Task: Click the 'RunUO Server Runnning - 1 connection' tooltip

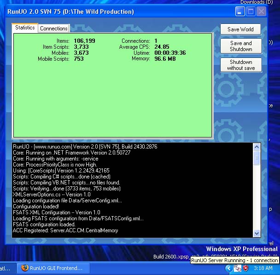Action: pos(234,260)
